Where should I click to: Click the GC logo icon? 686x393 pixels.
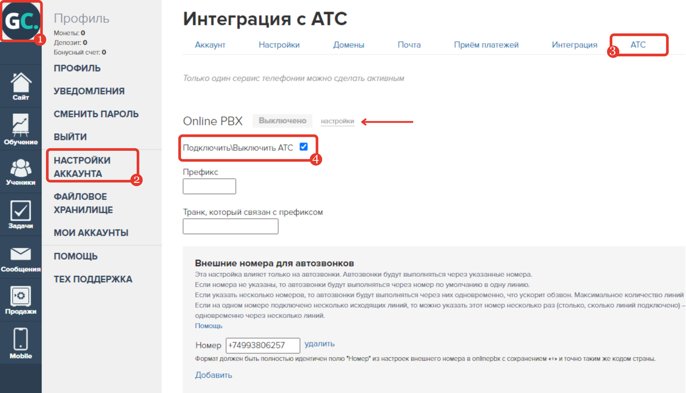pos(21,21)
